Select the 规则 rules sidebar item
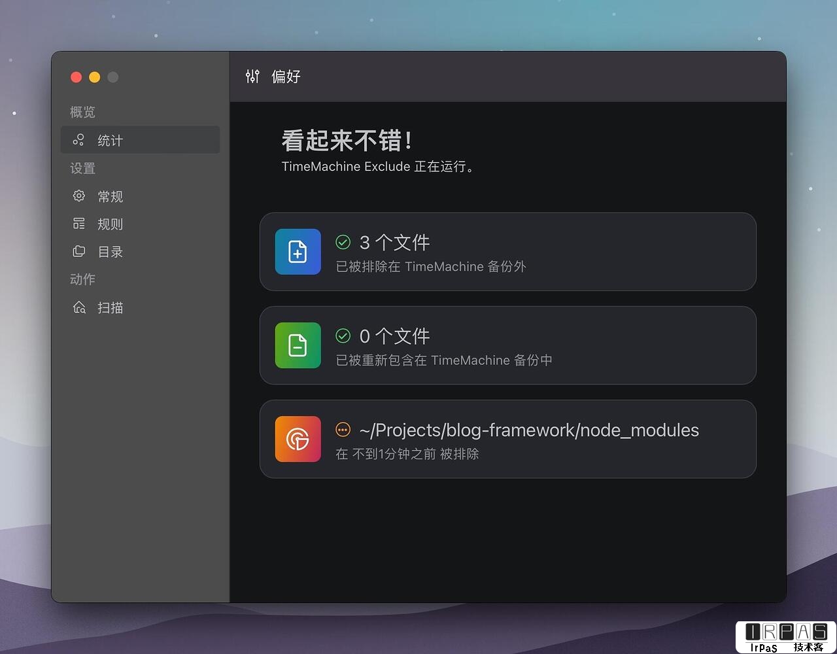The width and height of the screenshot is (837, 654). coord(140,224)
